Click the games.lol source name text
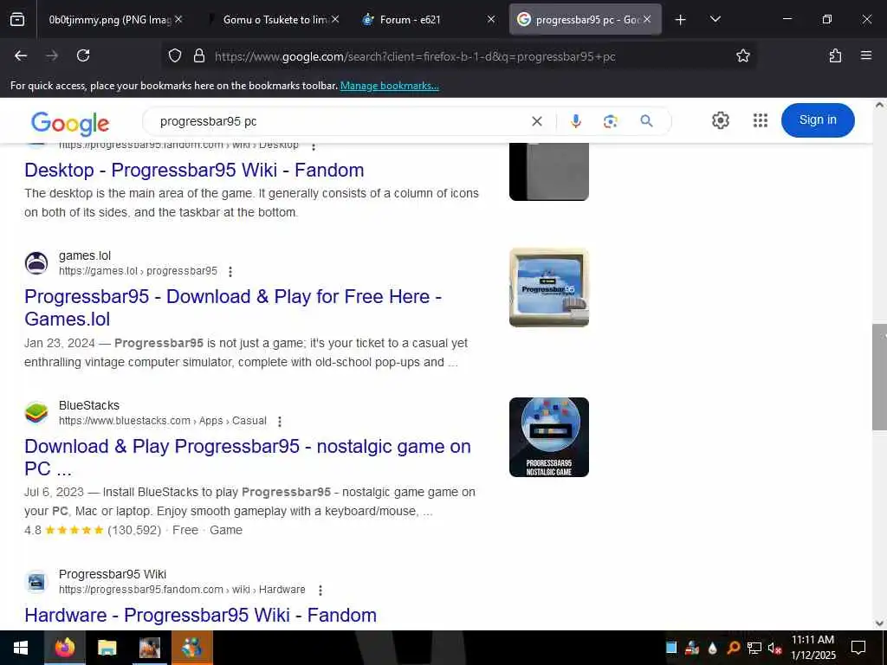 (x=85, y=255)
